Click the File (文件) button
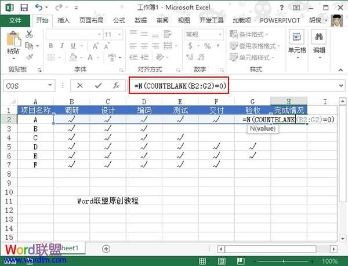The image size is (348, 266). click(15, 20)
